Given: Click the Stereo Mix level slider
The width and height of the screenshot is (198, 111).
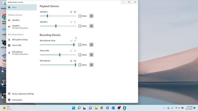Looking at the screenshot, I should (58, 55).
